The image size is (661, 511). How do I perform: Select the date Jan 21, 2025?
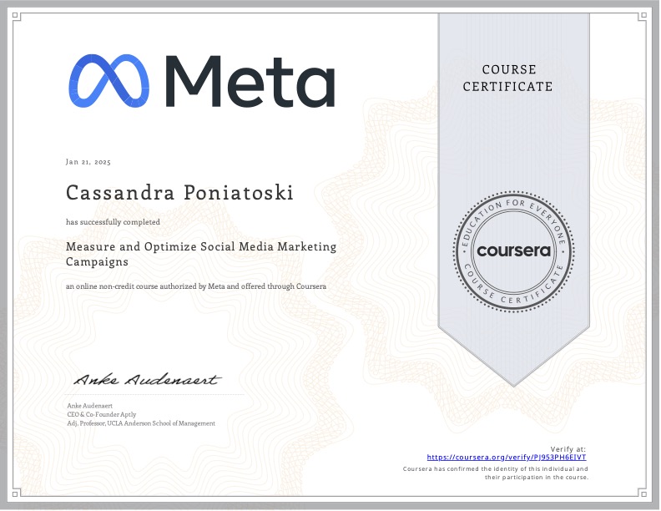point(88,161)
